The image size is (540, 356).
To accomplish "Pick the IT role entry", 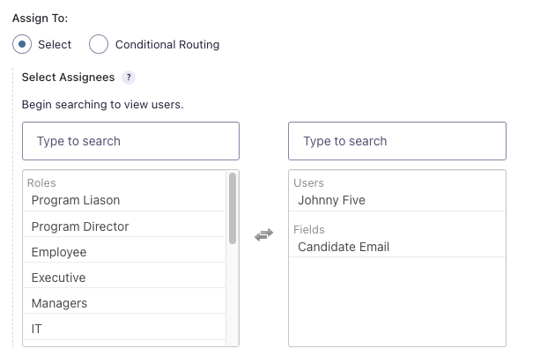I will (x=37, y=329).
